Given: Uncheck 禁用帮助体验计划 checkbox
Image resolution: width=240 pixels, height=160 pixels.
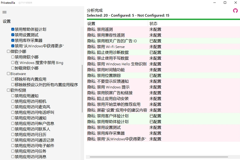Looking at the screenshot, I should pos(13,29).
